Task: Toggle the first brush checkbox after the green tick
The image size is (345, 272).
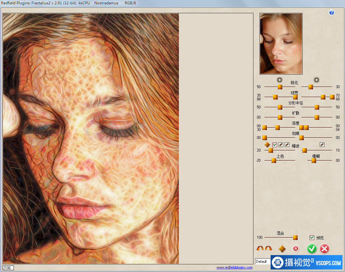Action: (281, 145)
